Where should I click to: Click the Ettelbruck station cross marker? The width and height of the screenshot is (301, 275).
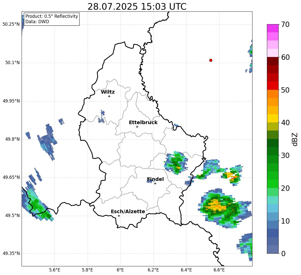coord(137,127)
